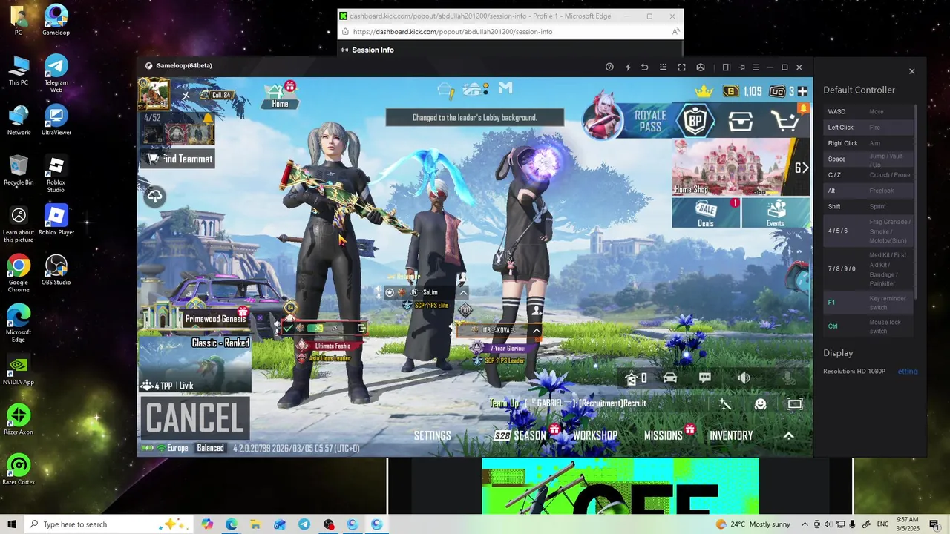Open the S28 SEASON menu

coord(520,435)
